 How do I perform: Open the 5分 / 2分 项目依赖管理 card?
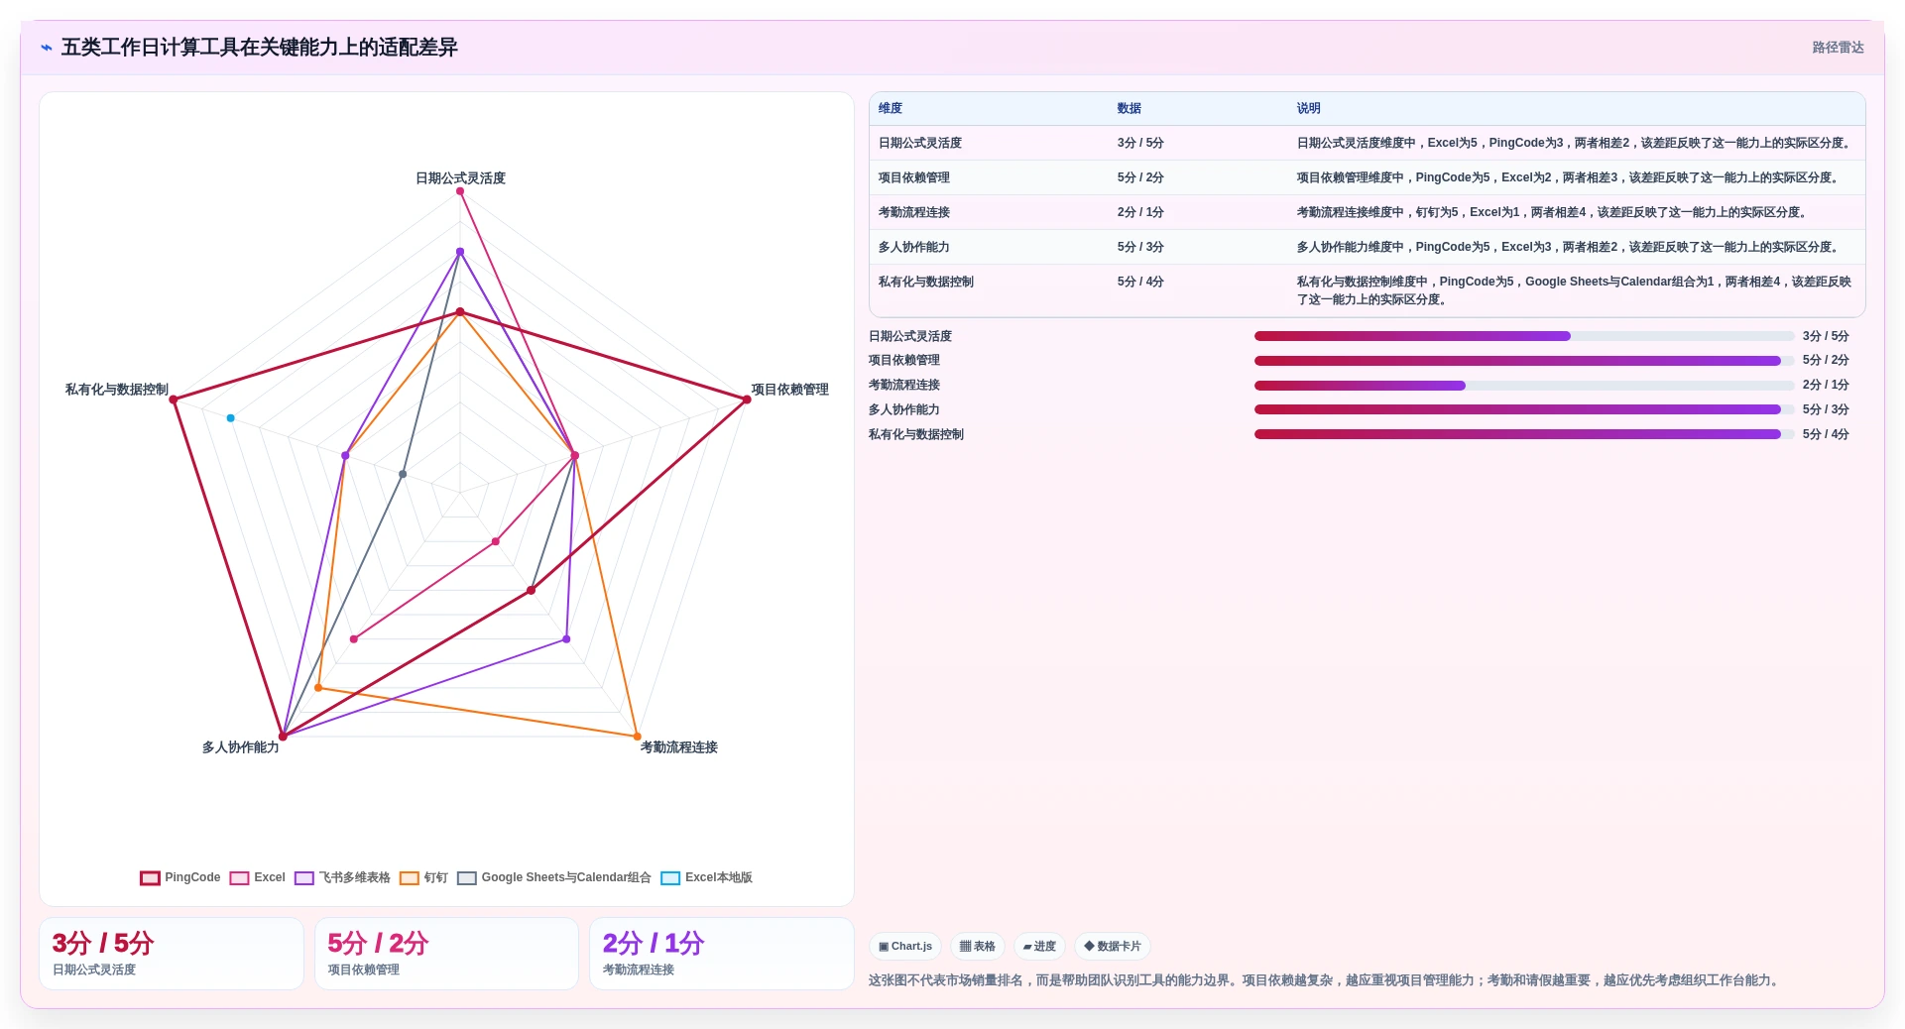click(446, 954)
